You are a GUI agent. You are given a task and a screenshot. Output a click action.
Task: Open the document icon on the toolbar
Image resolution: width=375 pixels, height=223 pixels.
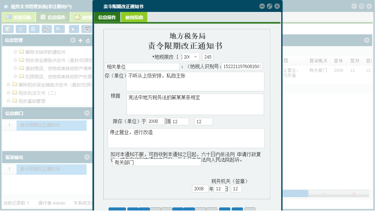click(34, 29)
